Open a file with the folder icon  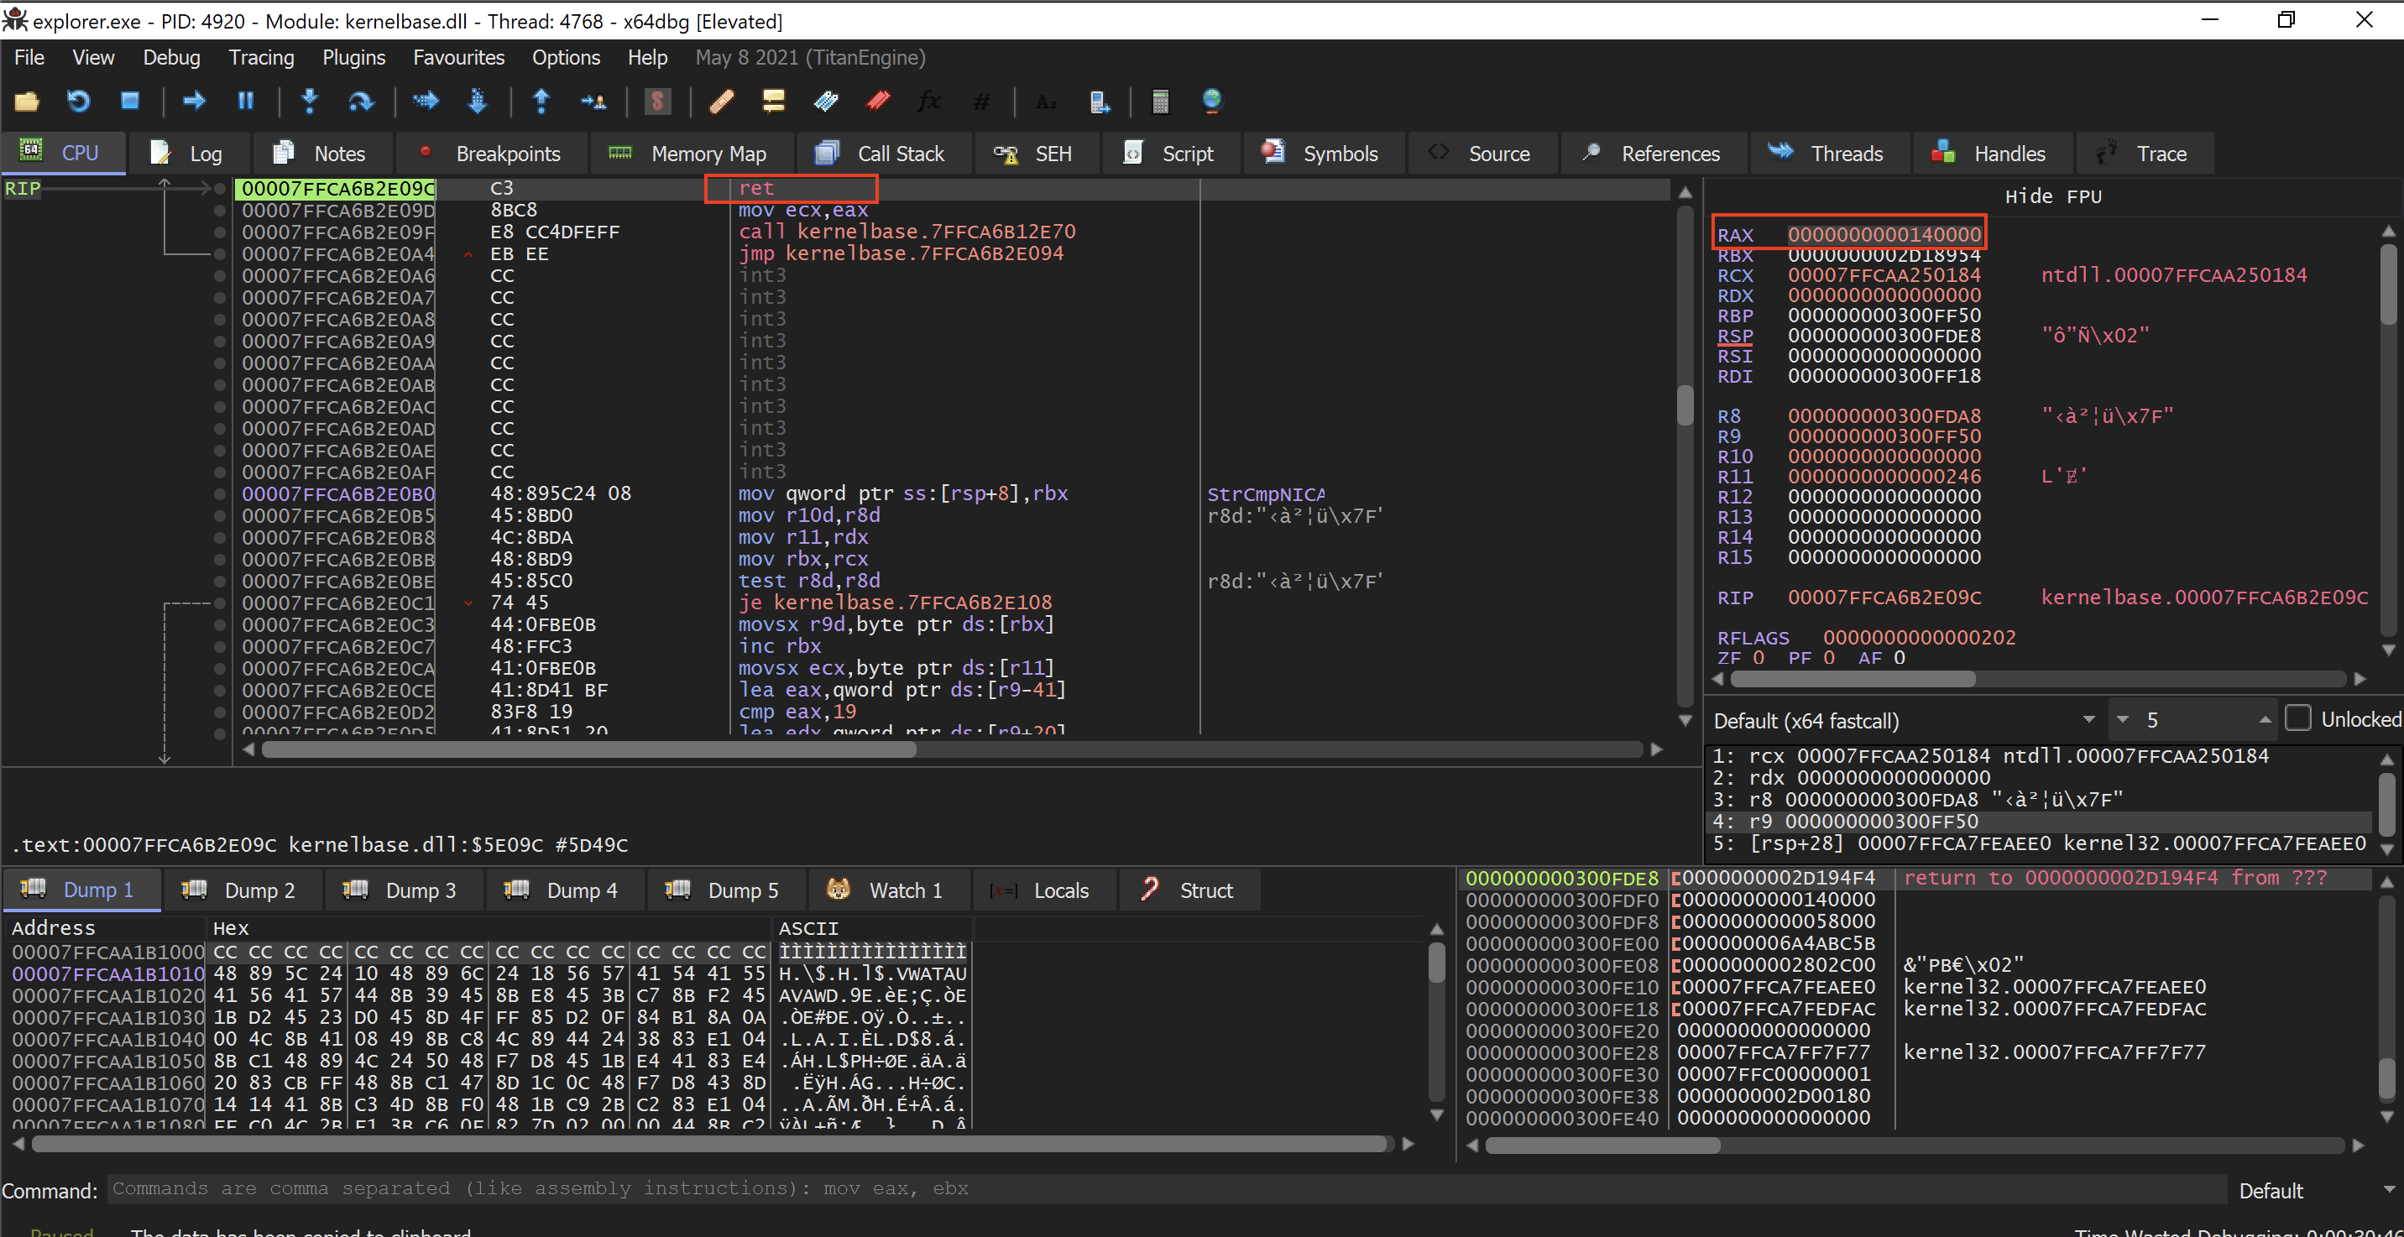[27, 102]
